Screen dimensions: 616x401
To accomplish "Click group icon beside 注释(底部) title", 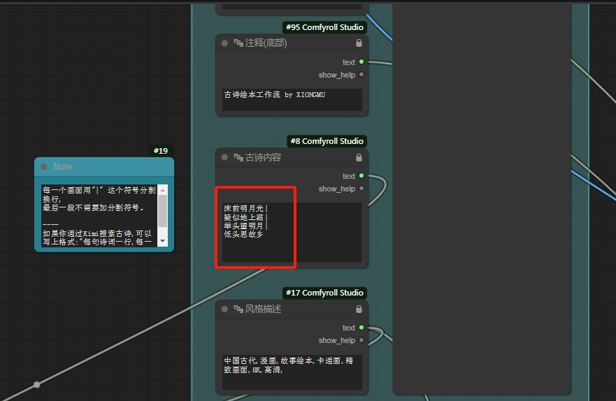I will (x=238, y=43).
